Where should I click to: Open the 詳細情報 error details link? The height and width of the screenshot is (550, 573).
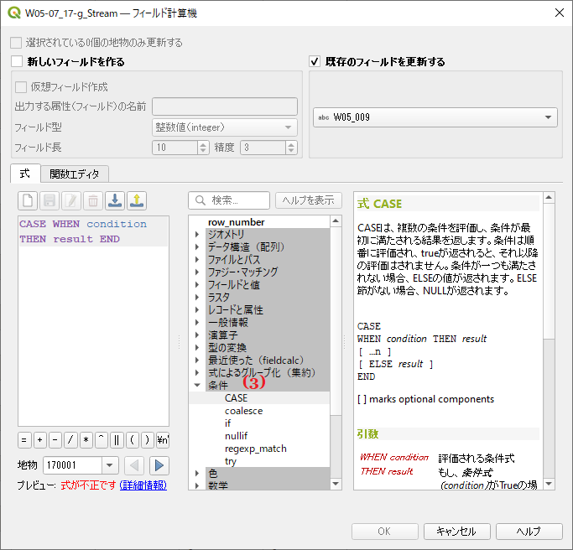[143, 485]
